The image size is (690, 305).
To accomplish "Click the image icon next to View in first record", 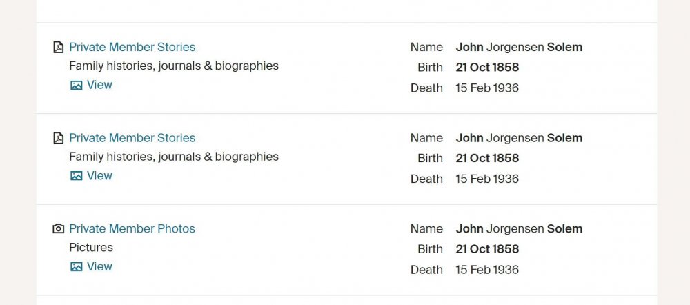I will point(77,86).
